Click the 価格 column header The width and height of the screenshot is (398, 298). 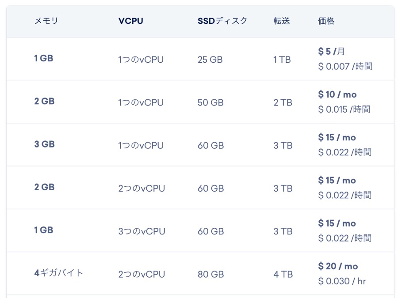coord(326,21)
